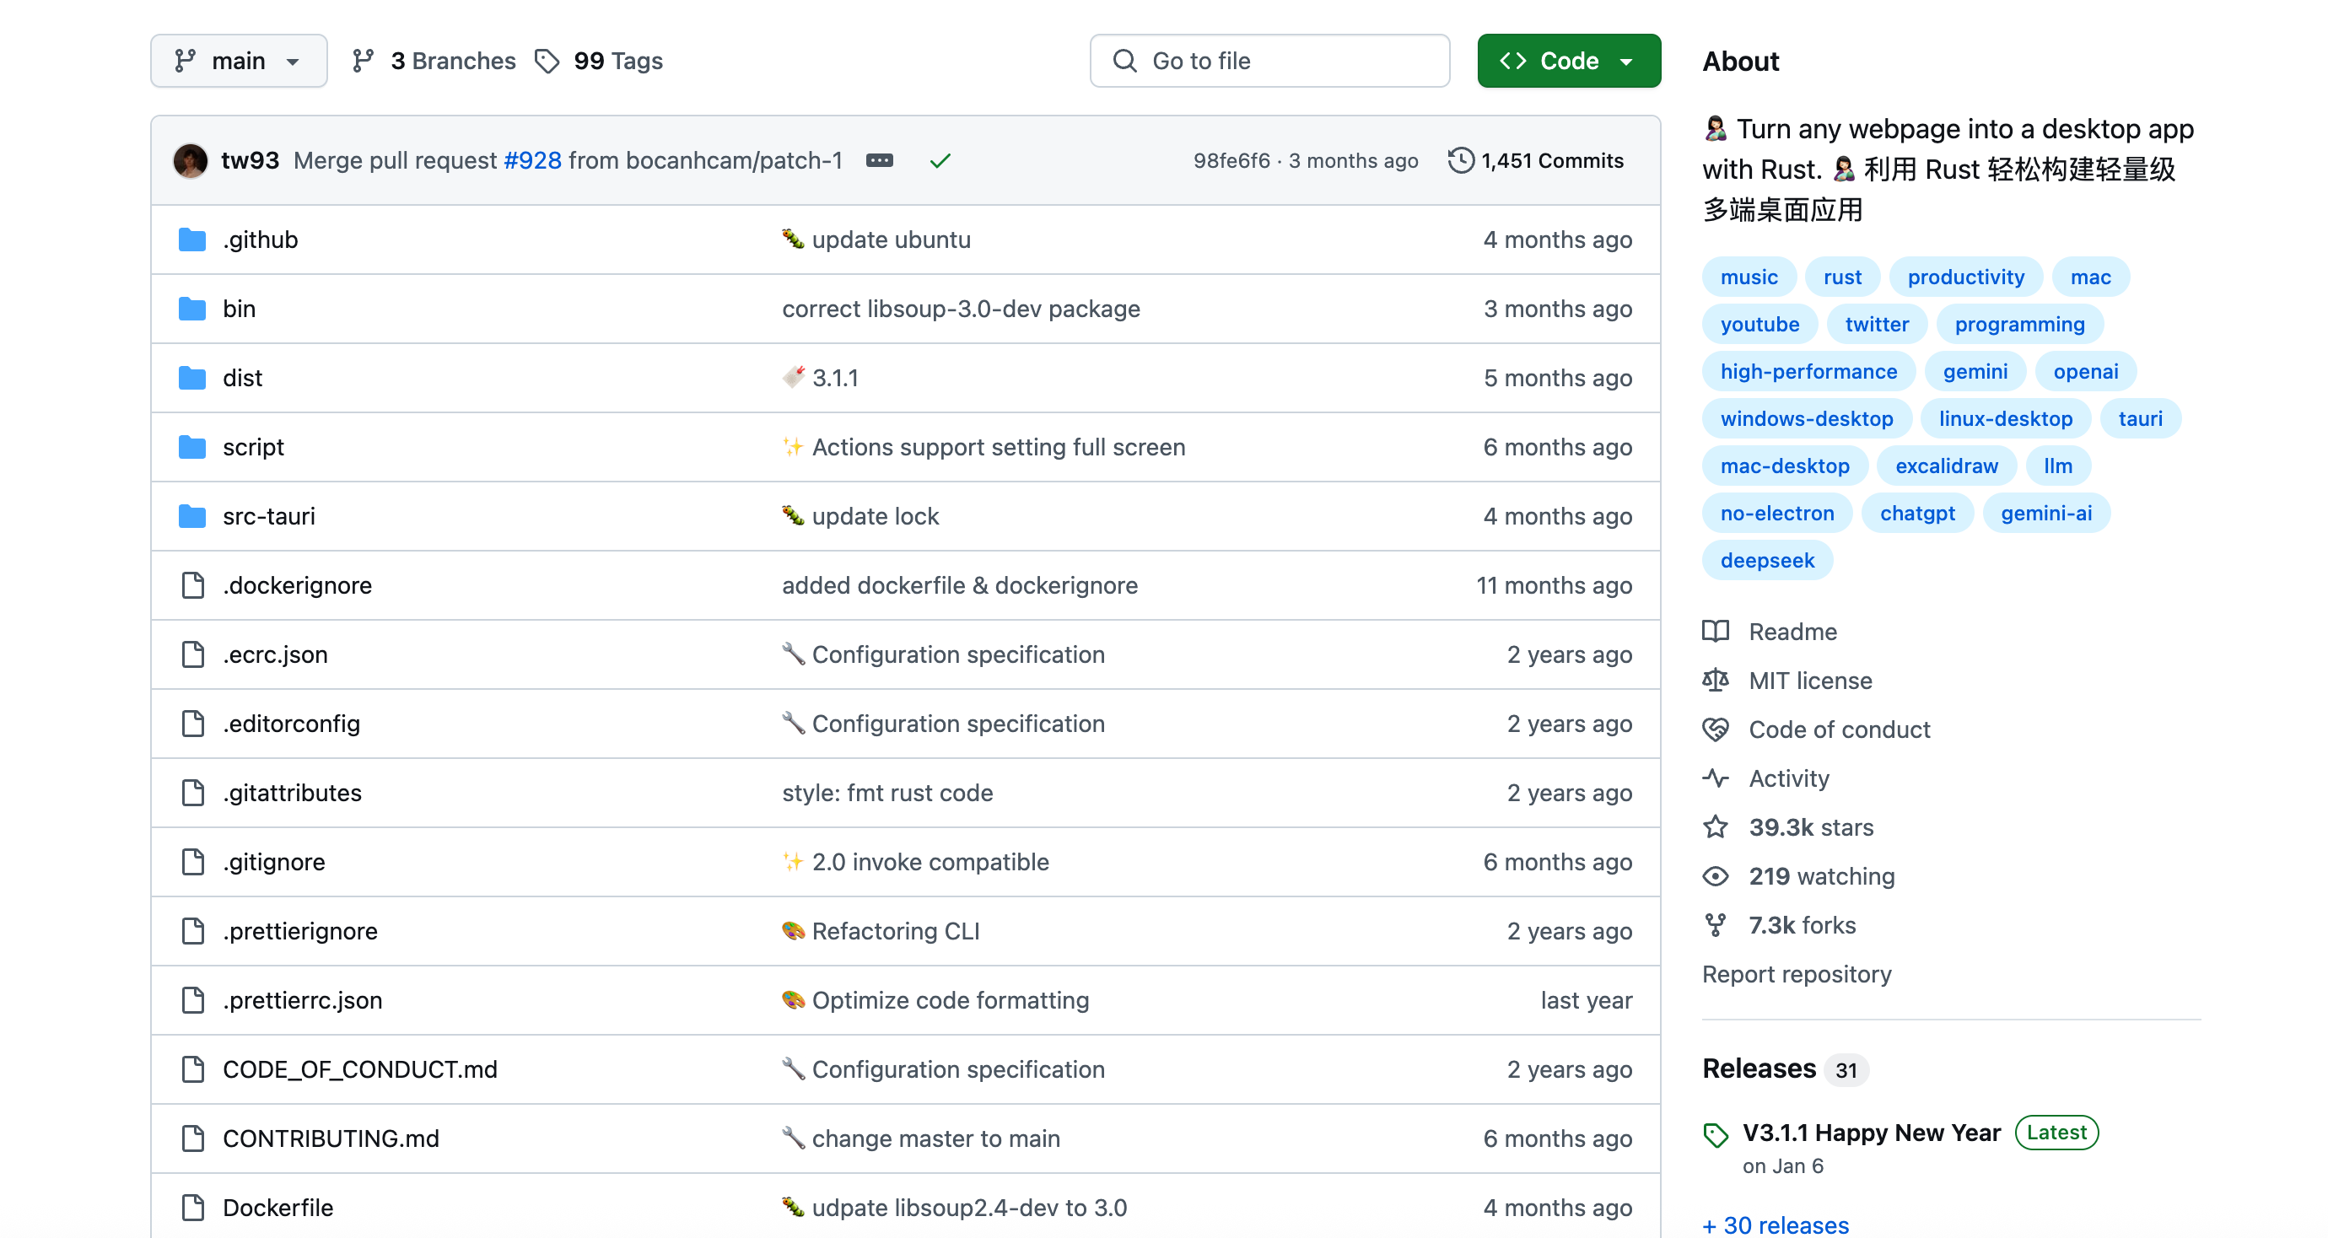This screenshot has width=2328, height=1238.
Task: Click the commit history clock icon
Action: pos(1460,160)
